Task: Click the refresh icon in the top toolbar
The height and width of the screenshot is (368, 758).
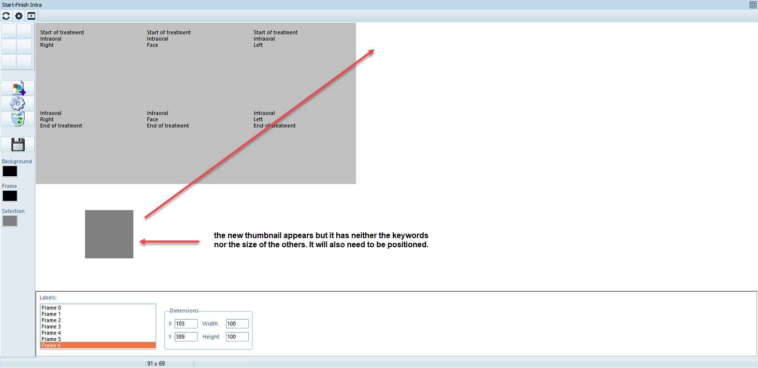Action: (x=6, y=16)
